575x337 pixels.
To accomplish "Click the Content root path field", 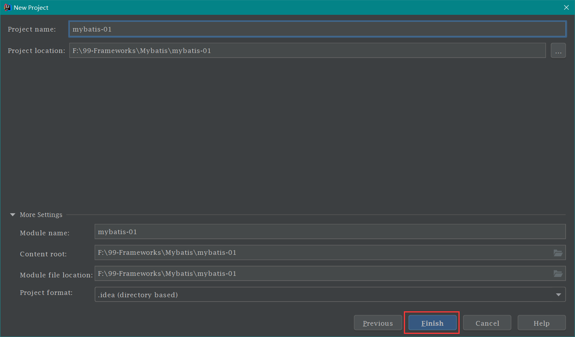I will pos(323,253).
